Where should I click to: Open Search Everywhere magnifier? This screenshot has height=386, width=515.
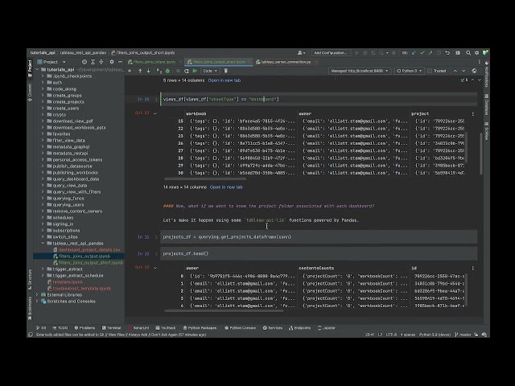468,53
